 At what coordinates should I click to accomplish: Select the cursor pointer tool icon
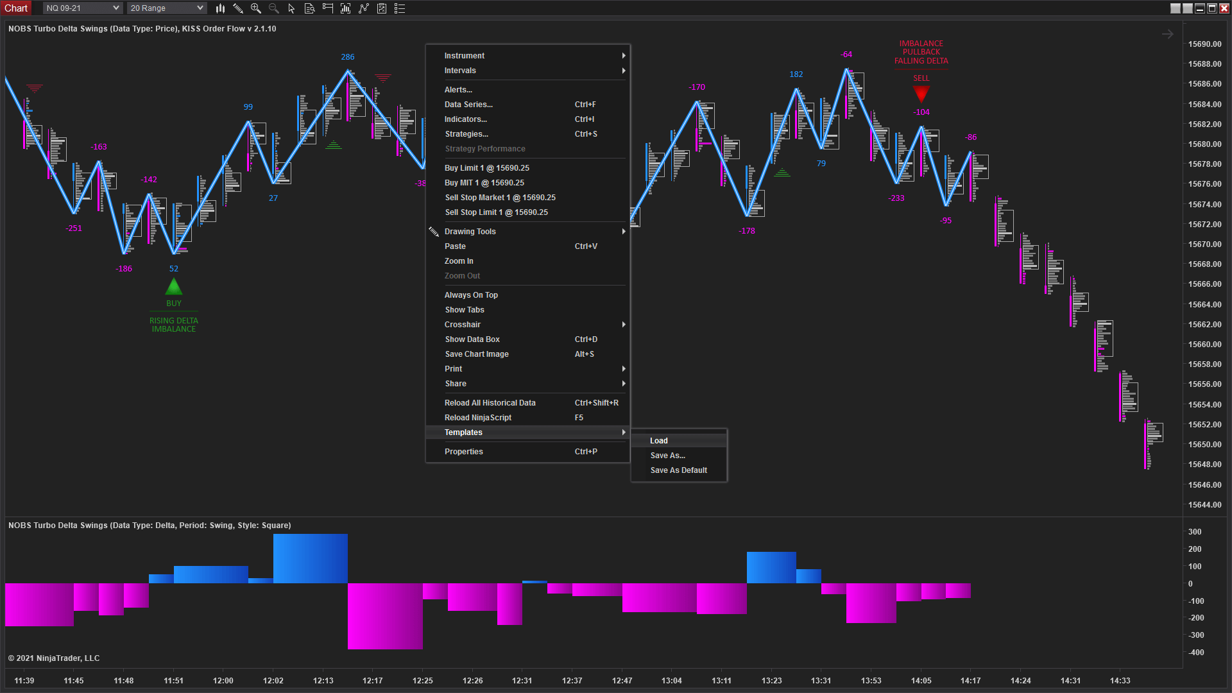pos(291,8)
